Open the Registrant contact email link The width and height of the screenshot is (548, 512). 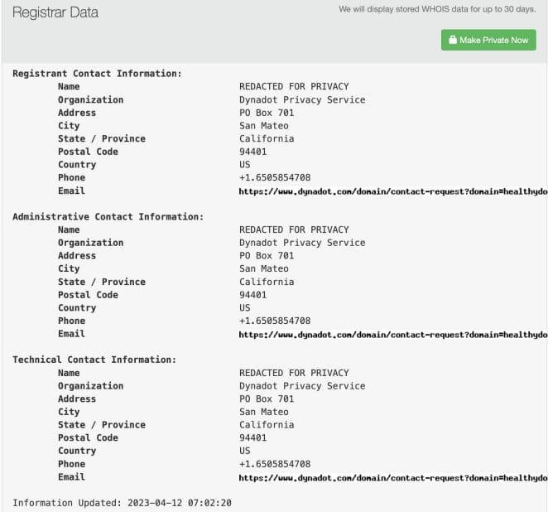coord(393,191)
